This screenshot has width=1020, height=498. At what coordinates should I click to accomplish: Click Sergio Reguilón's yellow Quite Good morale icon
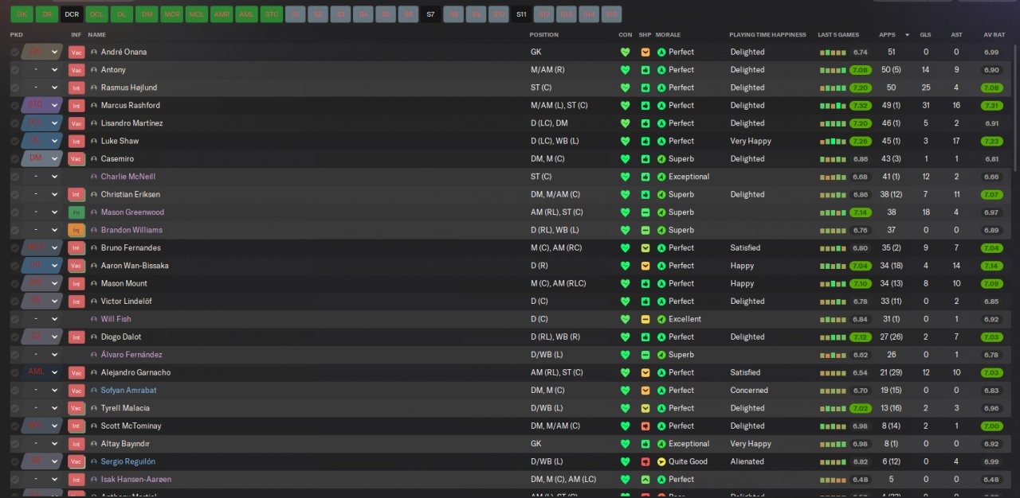click(x=661, y=461)
